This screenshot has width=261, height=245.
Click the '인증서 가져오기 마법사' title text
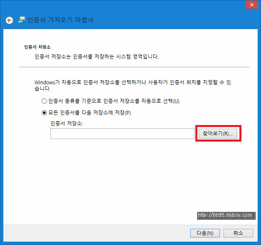(60, 20)
